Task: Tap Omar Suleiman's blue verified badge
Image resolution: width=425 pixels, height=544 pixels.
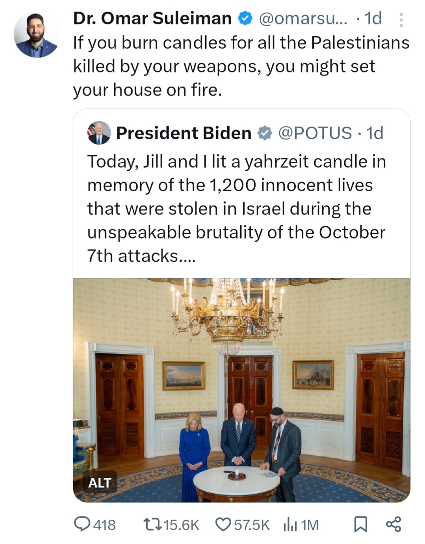Action: click(x=245, y=19)
